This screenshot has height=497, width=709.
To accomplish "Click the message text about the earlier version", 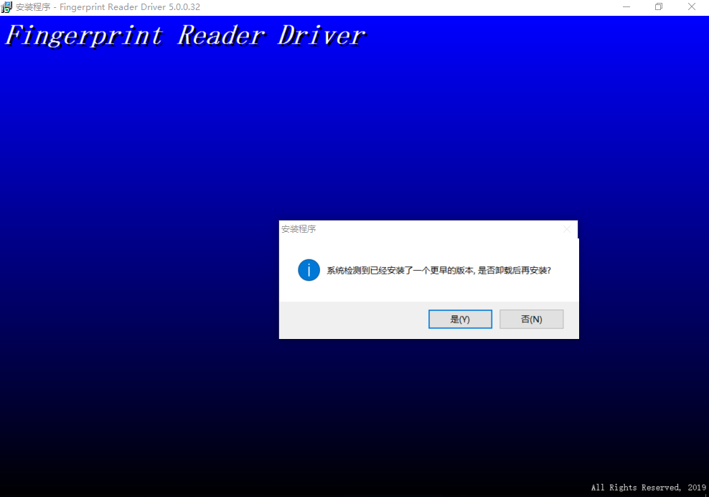I will pos(438,271).
